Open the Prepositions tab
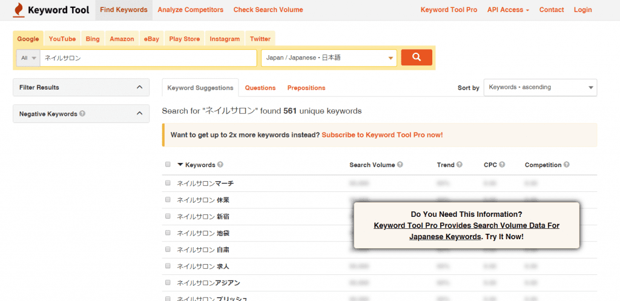Image resolution: width=620 pixels, height=301 pixels. (x=306, y=88)
